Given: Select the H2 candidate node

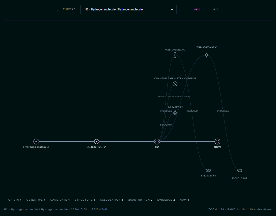Looking at the screenshot, I should (x=157, y=141).
